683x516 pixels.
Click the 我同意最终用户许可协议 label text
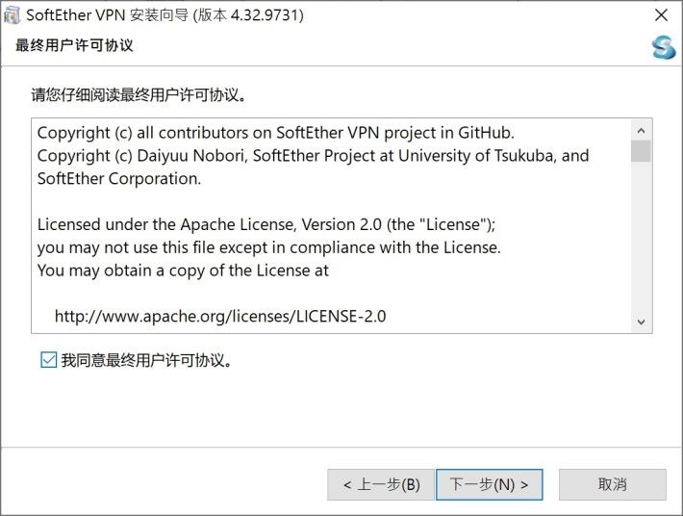coord(146,360)
